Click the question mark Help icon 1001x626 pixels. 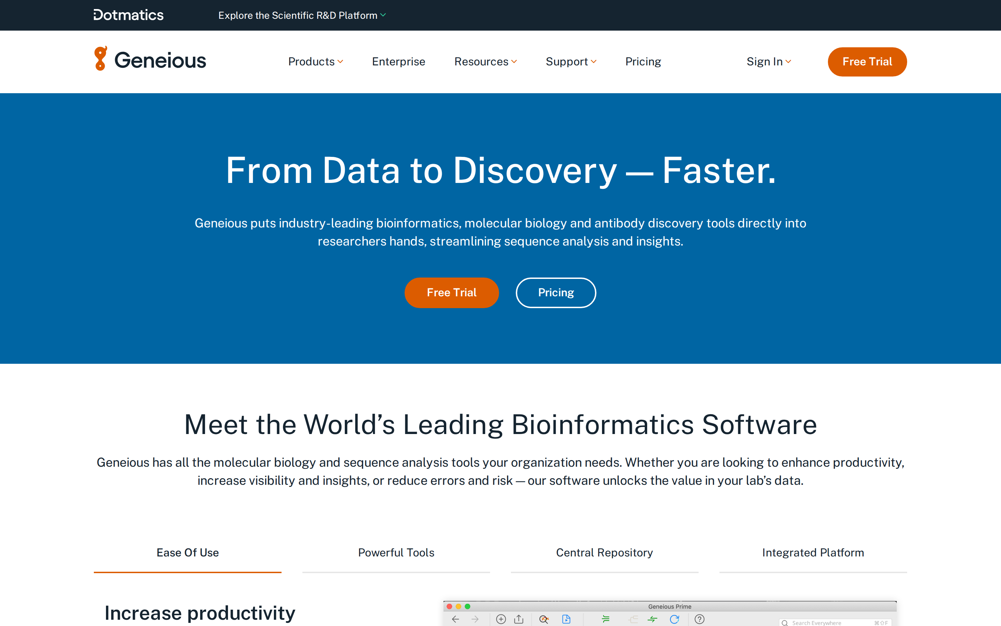click(x=699, y=619)
